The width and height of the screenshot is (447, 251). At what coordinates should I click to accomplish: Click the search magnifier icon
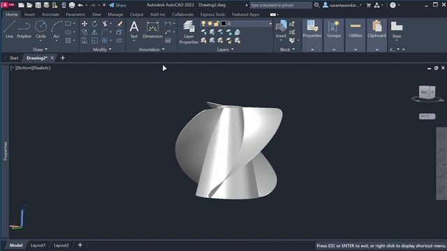316,5
